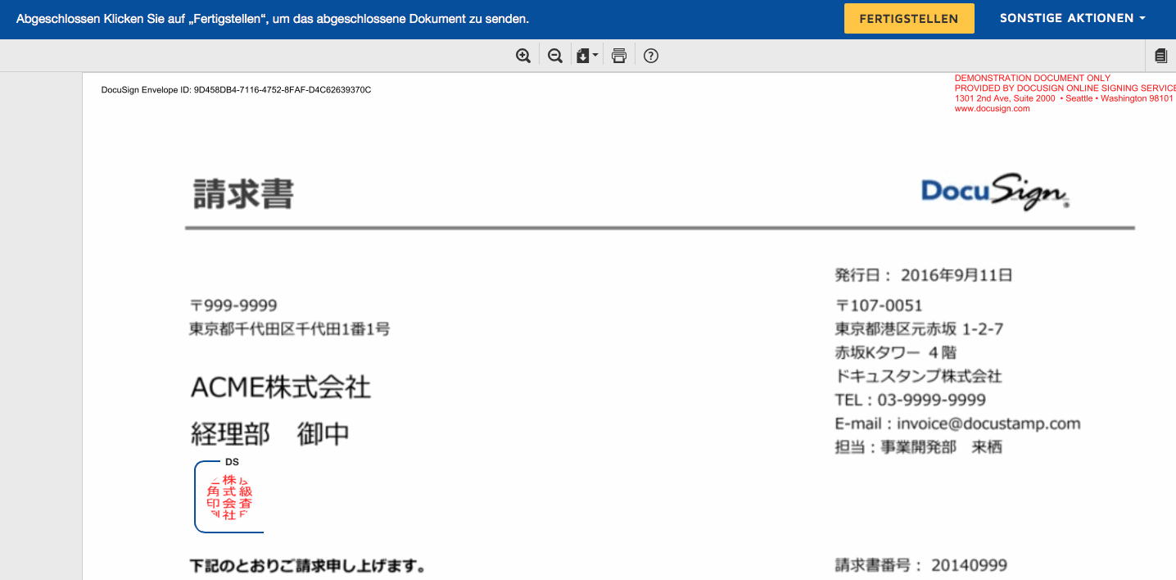Print the document using the printer icon
The width and height of the screenshot is (1176, 580).
click(619, 56)
